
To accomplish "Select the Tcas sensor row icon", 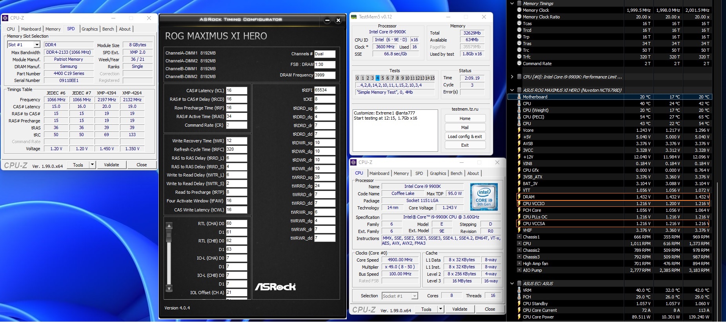I will pyautogui.click(x=519, y=24).
